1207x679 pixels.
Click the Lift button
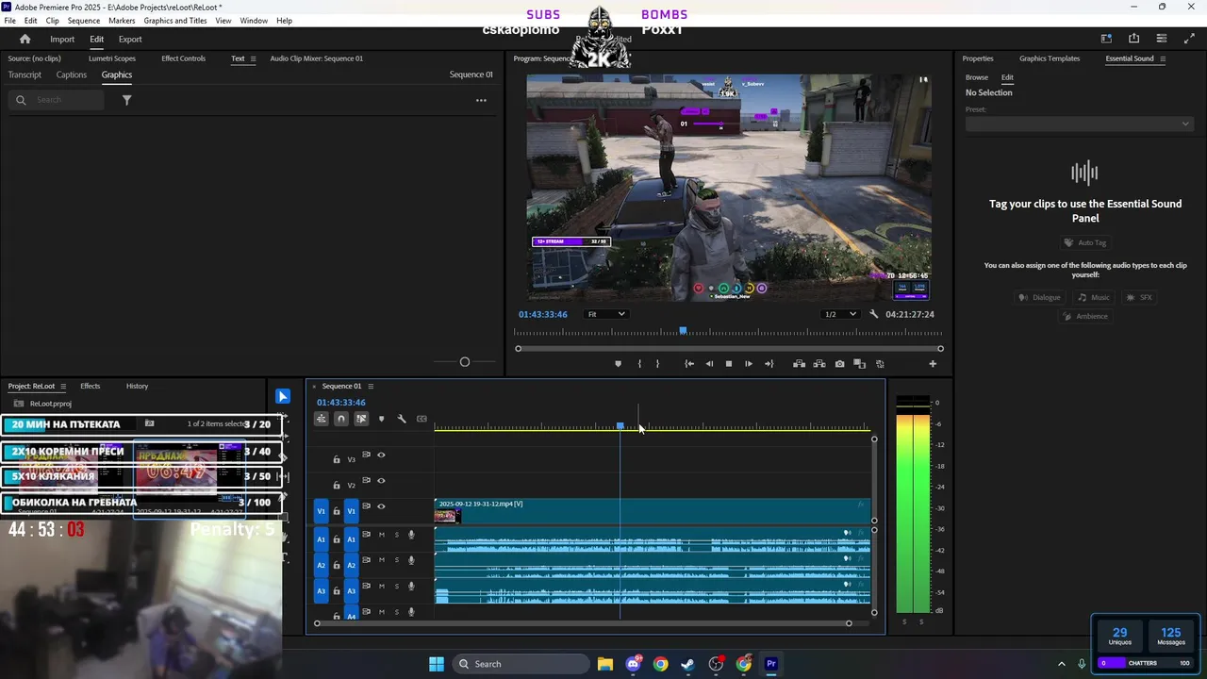799,364
